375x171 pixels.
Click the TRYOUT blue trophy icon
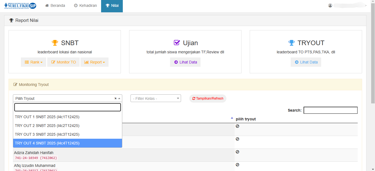coord(291,43)
